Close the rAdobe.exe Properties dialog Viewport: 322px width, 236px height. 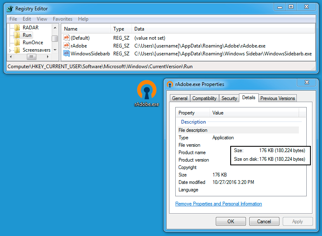point(307,82)
